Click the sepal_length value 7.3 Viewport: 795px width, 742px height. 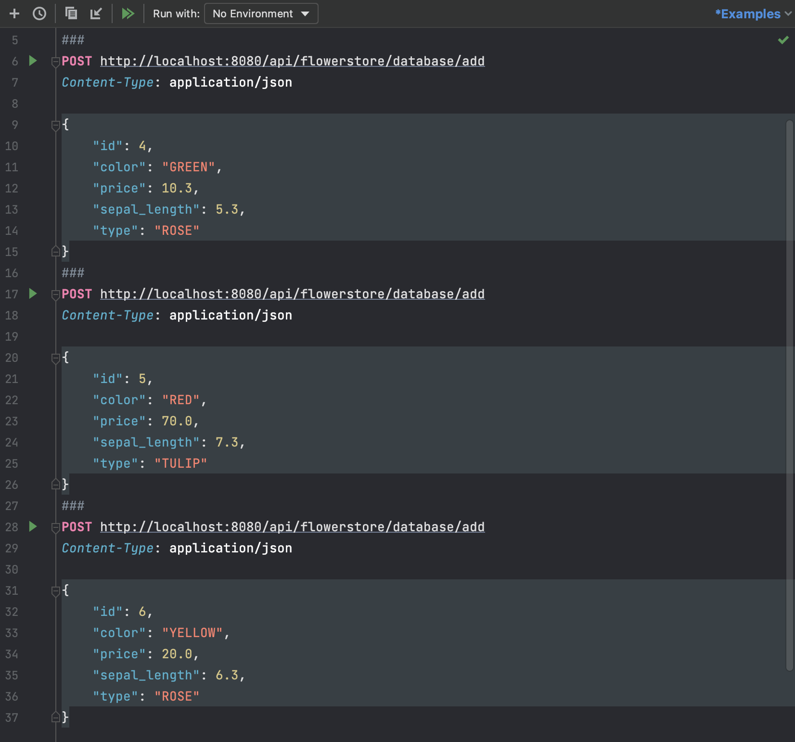coord(227,442)
